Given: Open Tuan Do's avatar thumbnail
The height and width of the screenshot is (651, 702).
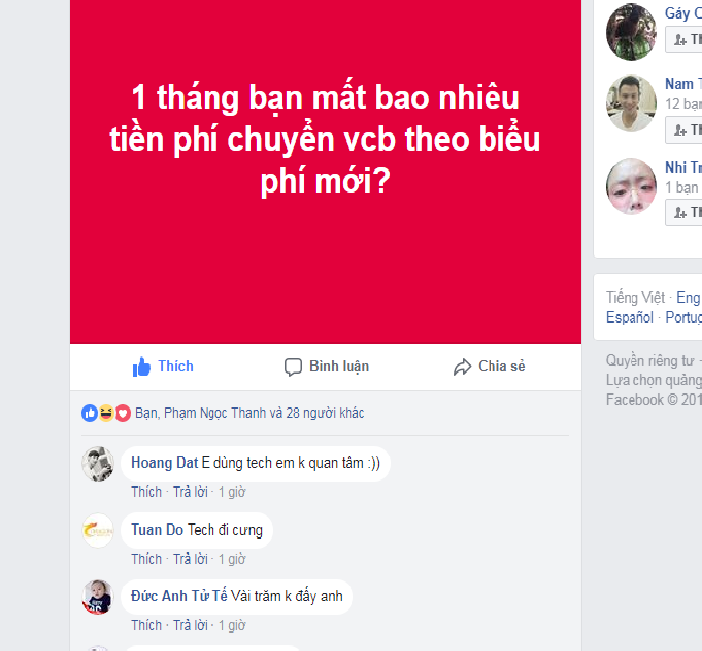Looking at the screenshot, I should [98, 531].
